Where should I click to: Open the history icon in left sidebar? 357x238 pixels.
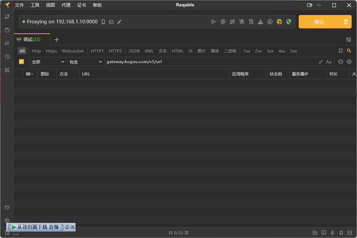point(7,57)
